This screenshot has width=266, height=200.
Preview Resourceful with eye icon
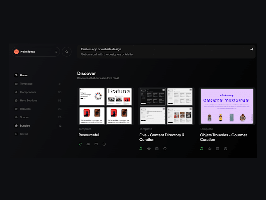click(88, 144)
